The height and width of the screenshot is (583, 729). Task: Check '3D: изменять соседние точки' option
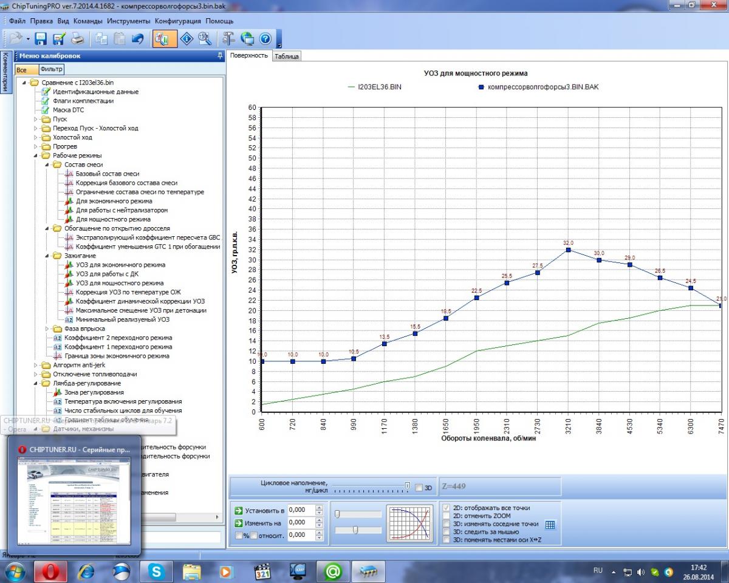pos(447,523)
